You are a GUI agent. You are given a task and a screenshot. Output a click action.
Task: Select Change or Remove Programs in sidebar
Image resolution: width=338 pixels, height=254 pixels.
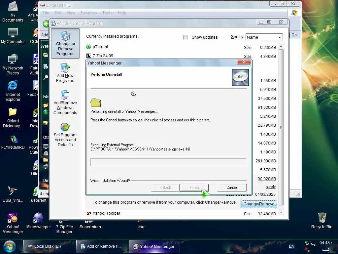point(65,44)
